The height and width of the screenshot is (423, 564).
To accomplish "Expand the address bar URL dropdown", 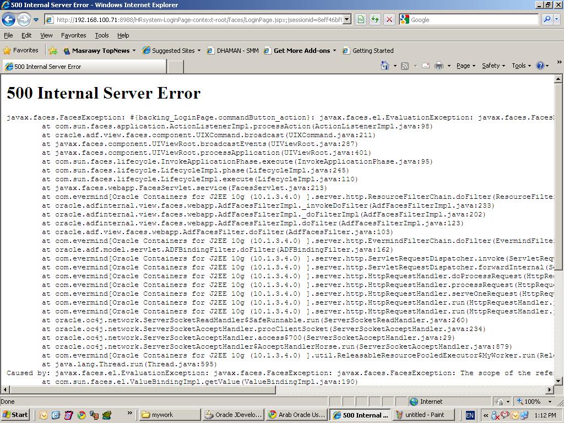I will click(x=346, y=20).
